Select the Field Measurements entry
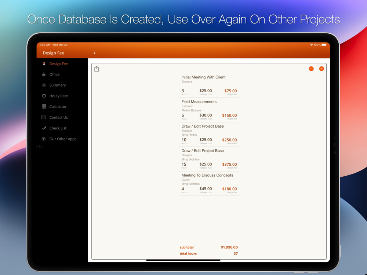The image size is (367, 275). [209, 110]
